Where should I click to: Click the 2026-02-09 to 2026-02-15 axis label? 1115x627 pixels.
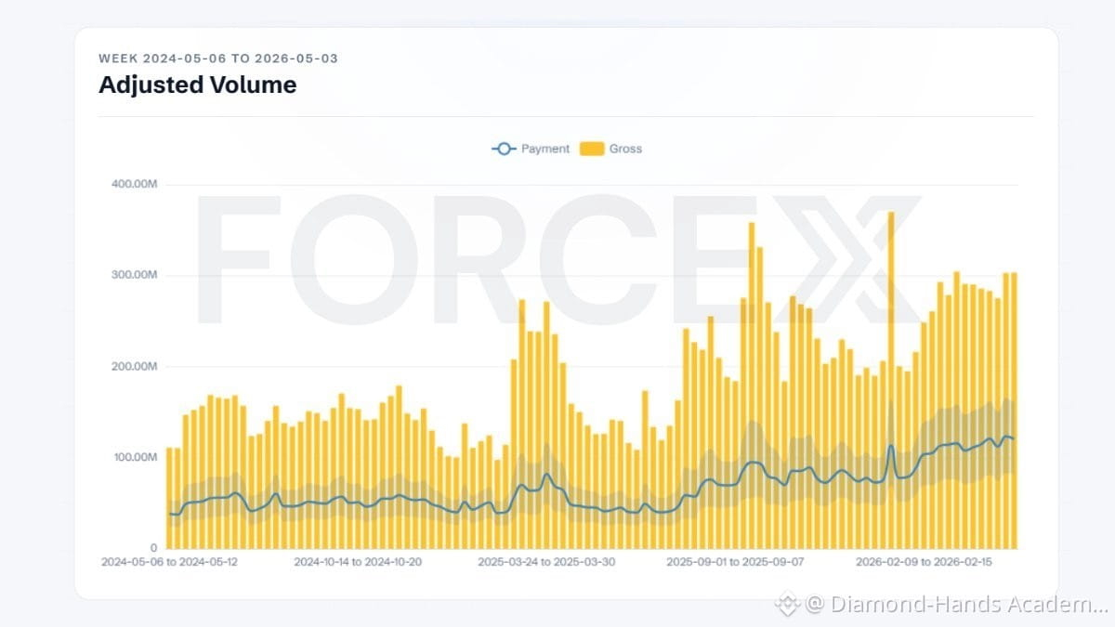point(925,562)
